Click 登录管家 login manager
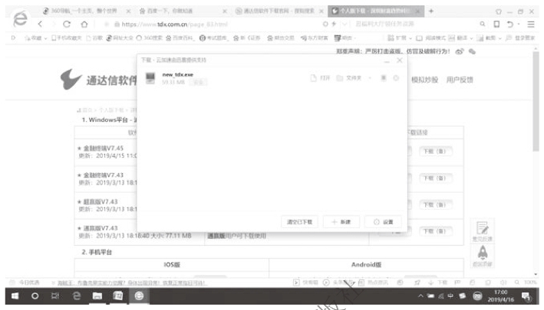The height and width of the screenshot is (310, 544). click(520, 38)
